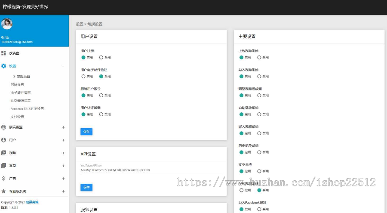
Task: Click the star icon for 专业版系统
Action: tap(3, 191)
